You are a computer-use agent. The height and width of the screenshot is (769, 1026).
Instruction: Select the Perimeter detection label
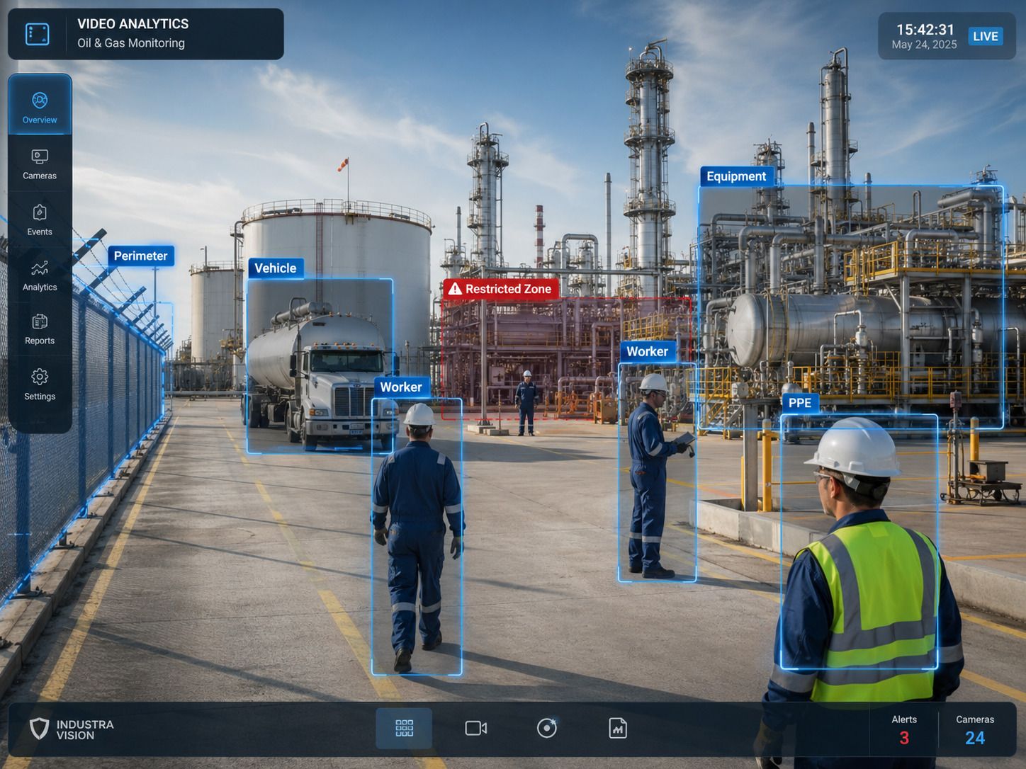140,256
